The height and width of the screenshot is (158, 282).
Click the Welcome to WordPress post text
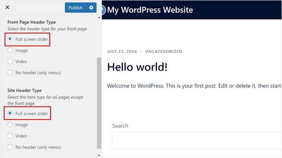[194, 86]
